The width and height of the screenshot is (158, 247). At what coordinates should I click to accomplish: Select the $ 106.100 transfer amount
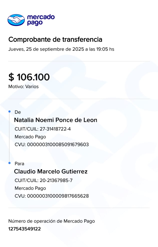pos(29,77)
